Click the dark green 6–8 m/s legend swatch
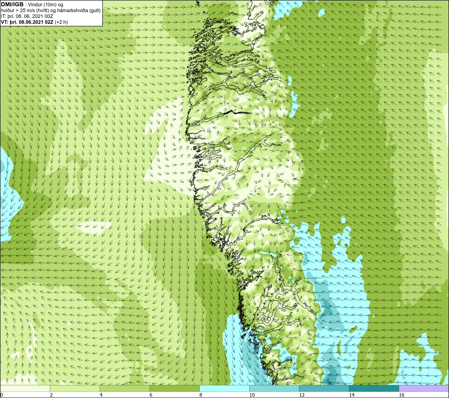This screenshot has height=398, width=449. click(x=175, y=388)
